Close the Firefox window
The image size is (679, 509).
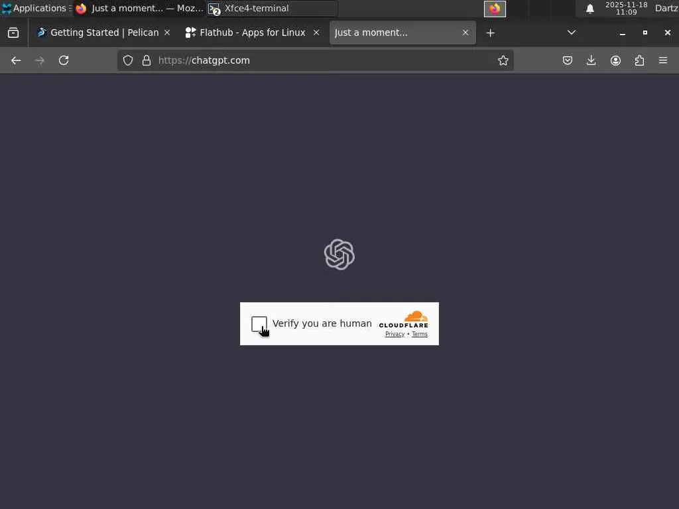tap(667, 32)
